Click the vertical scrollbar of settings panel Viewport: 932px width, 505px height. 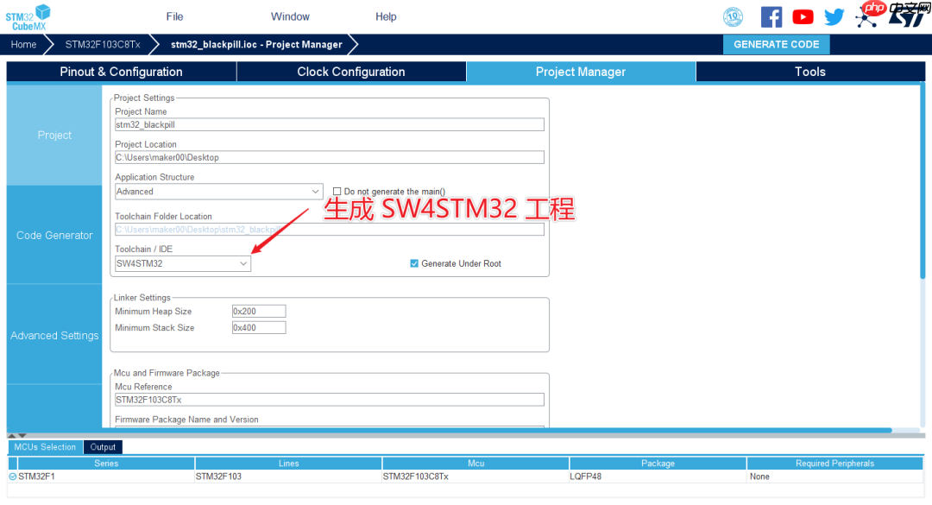[x=923, y=181]
